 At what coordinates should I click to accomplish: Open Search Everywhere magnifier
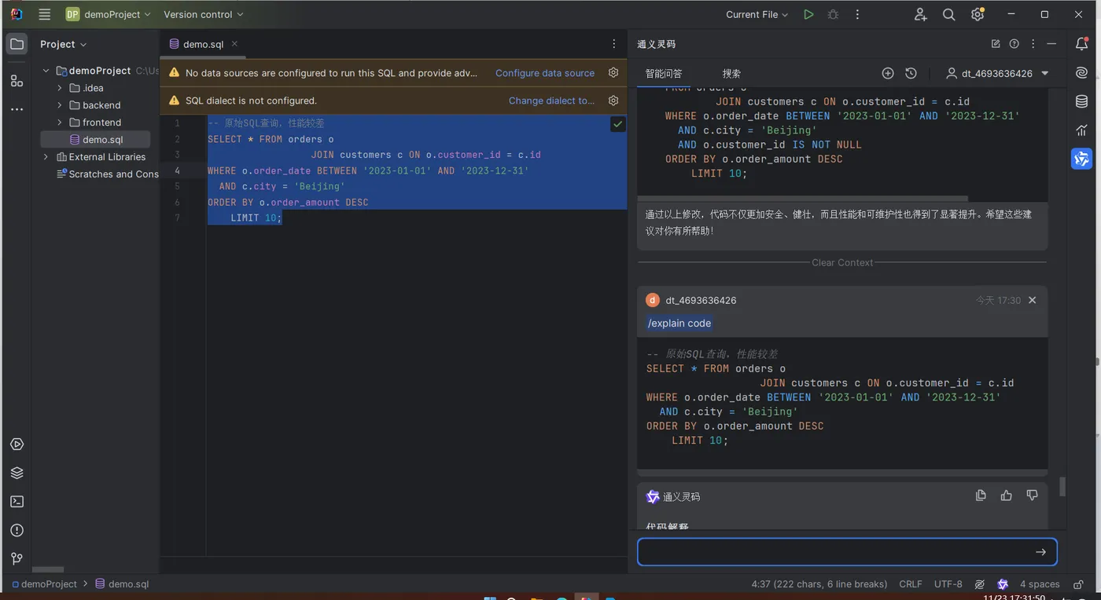(x=949, y=14)
